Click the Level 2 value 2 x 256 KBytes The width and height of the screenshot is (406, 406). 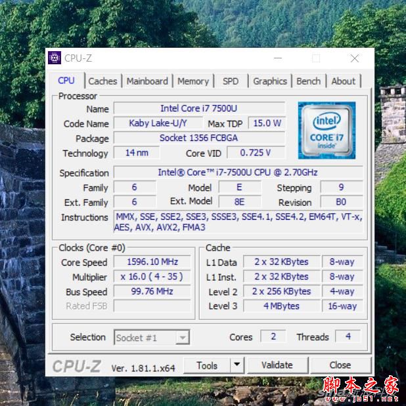pyautogui.click(x=282, y=291)
